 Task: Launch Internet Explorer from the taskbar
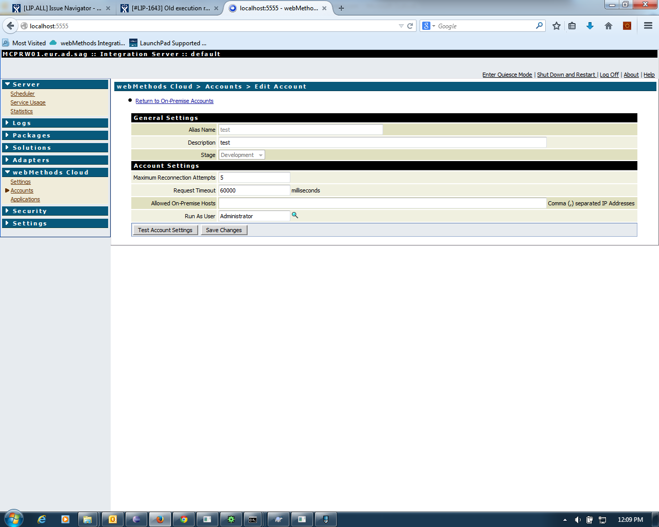click(42, 519)
